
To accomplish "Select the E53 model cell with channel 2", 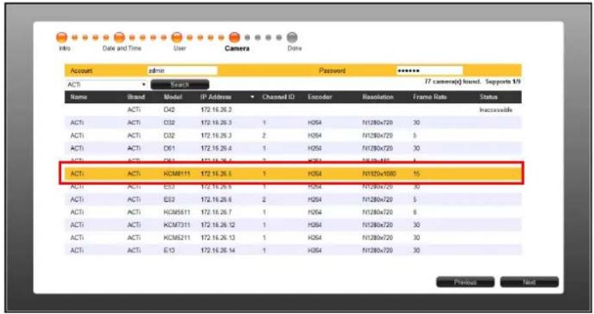I will click(x=169, y=199).
